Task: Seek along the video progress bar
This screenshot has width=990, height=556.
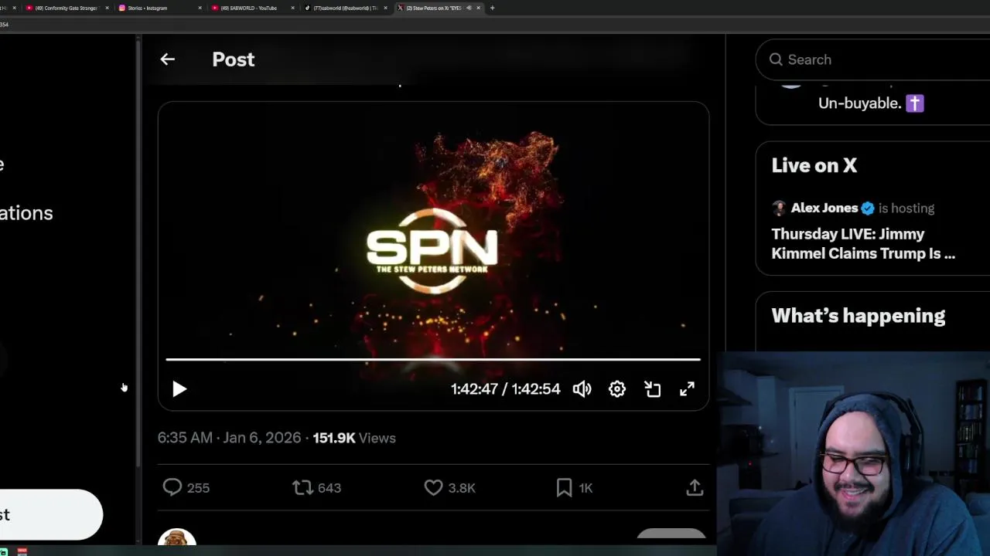Action: click(433, 359)
